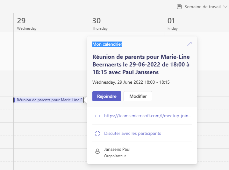Click Janssens Paul organizer name

tap(117, 149)
